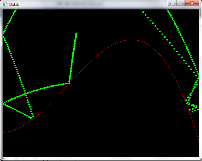Viewport: 202px width, 161px height.
Task: Click where green dotted lines meet the red curve
Action: pyautogui.click(x=69, y=83)
